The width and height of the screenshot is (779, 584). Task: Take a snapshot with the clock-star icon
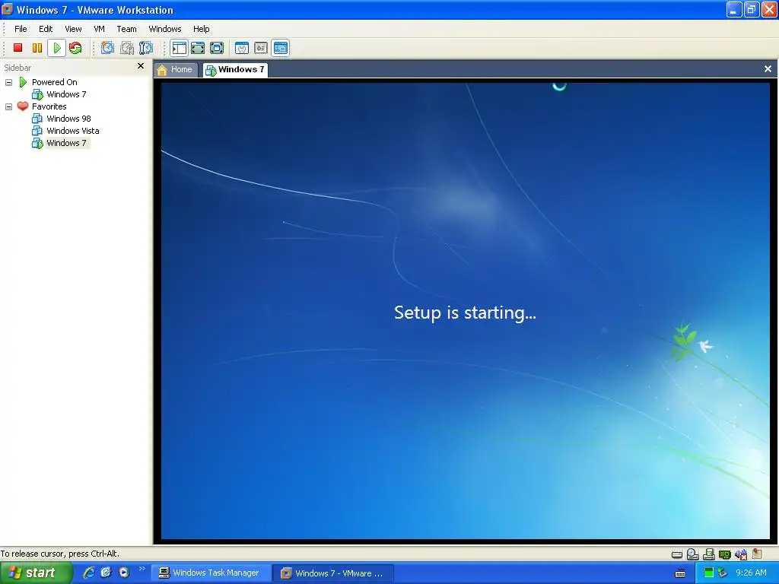click(x=107, y=48)
